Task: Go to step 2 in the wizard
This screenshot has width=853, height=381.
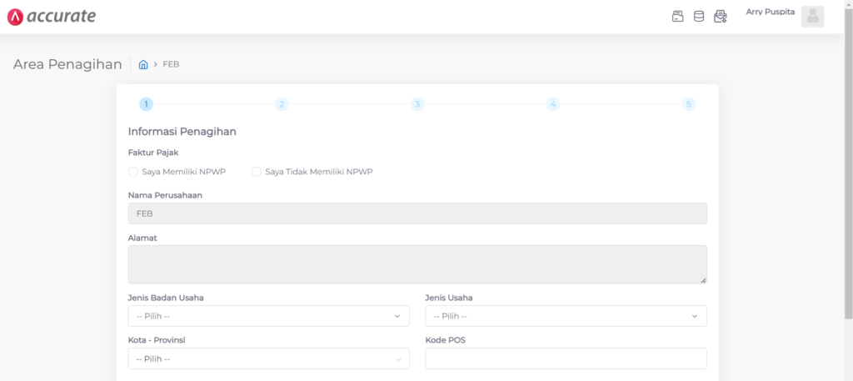Action: point(282,104)
